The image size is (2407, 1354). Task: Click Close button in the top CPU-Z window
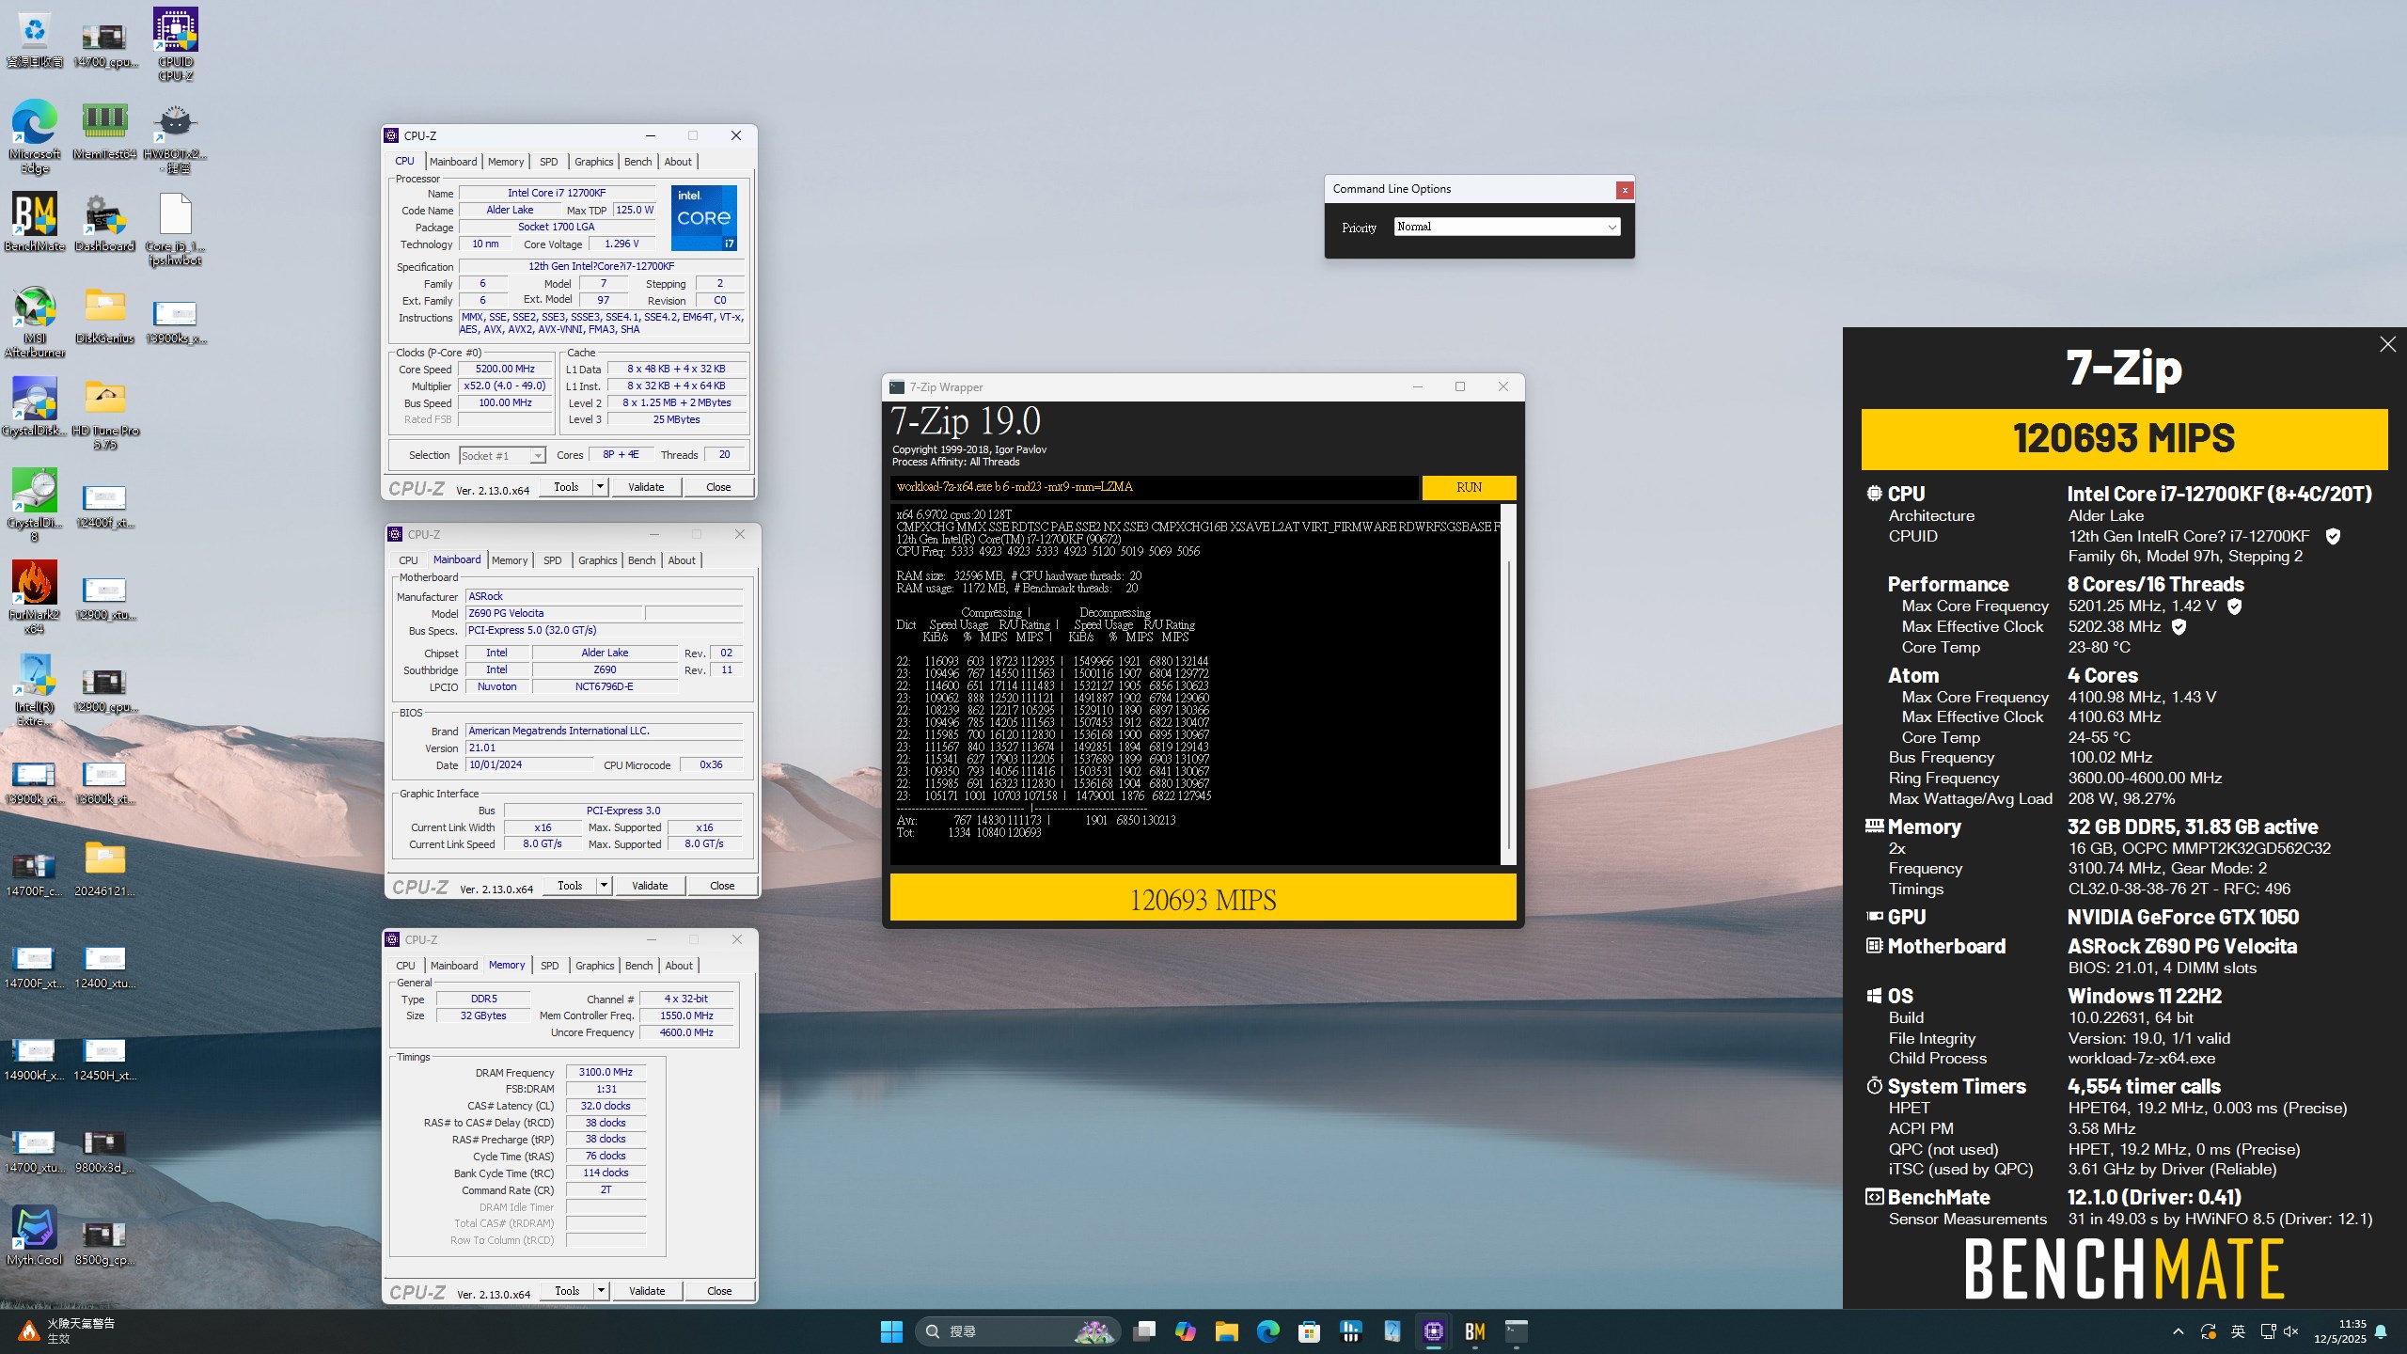click(x=718, y=487)
